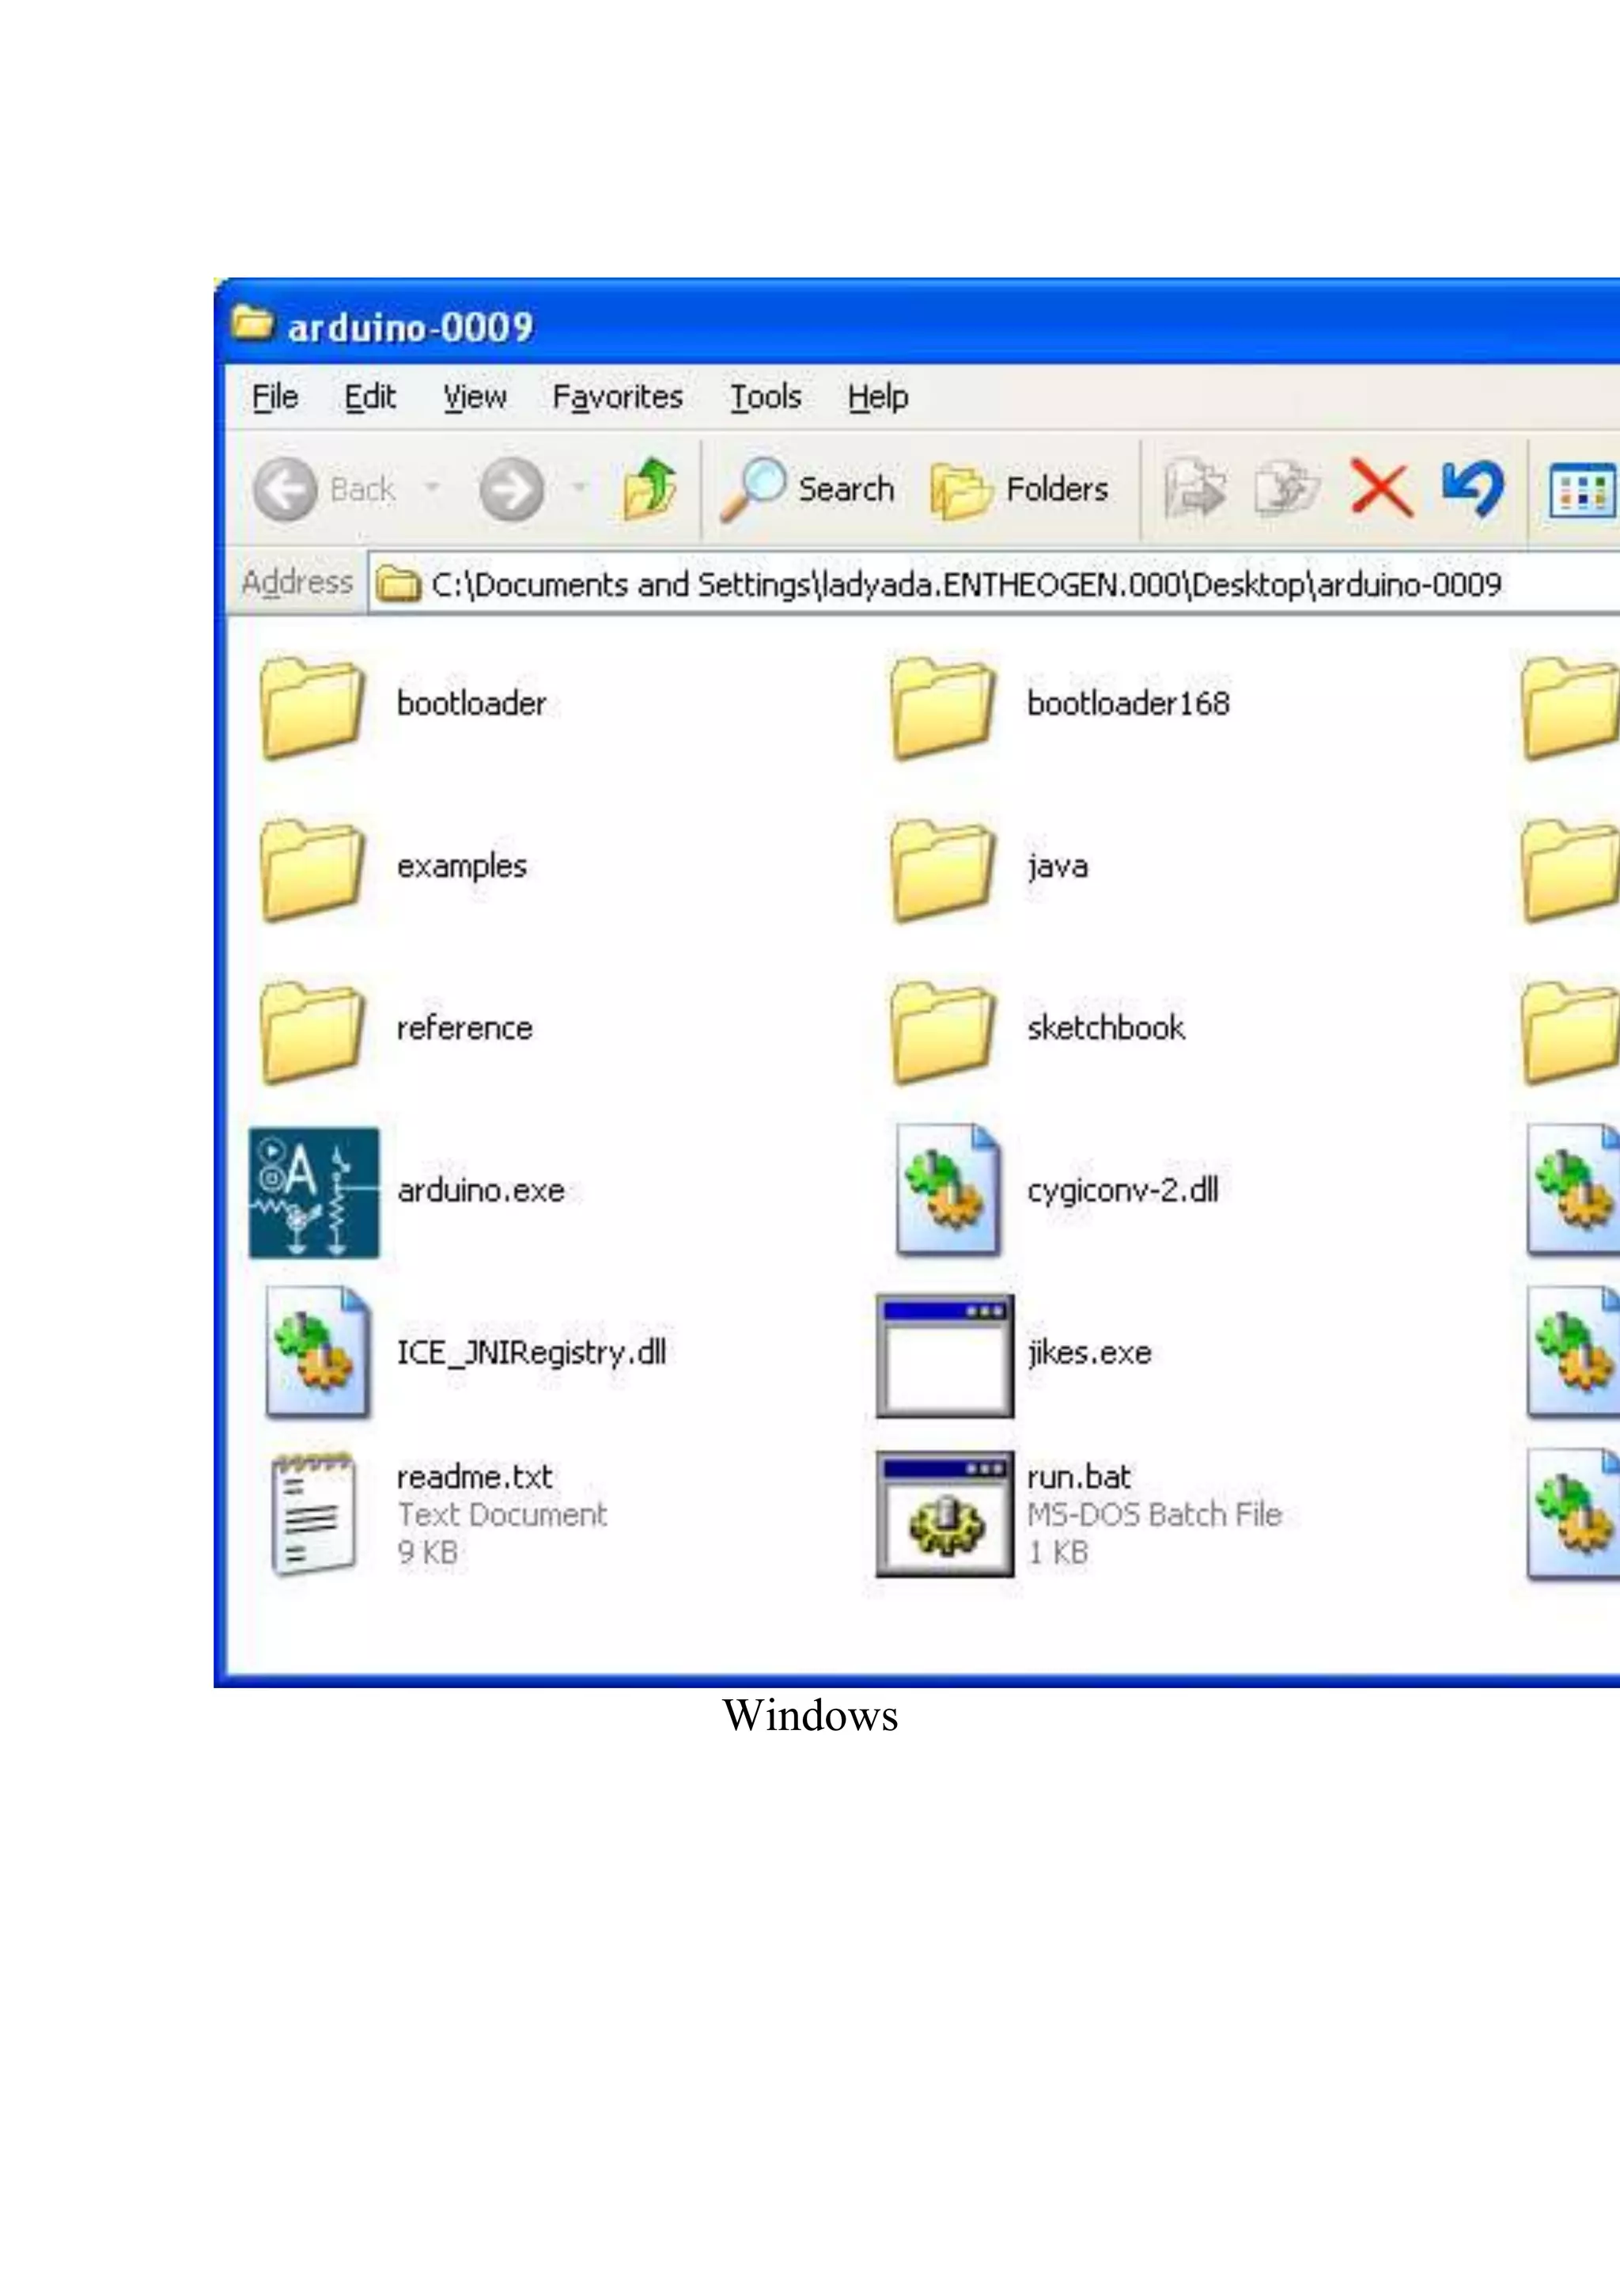Screen dimensions: 1620x2296
Task: Open the Back history dropdown arrow
Action: click(432, 488)
